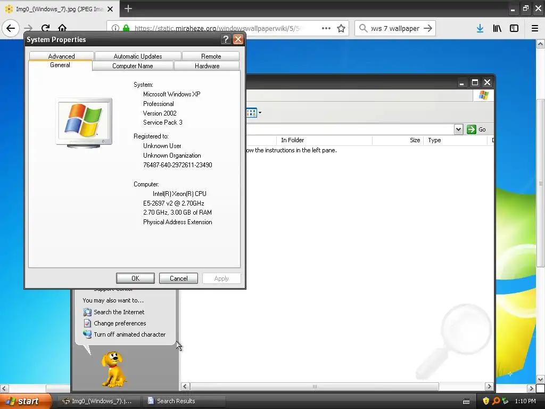Open a new Firefox tab
This screenshot has height=409, width=545.
click(x=128, y=9)
